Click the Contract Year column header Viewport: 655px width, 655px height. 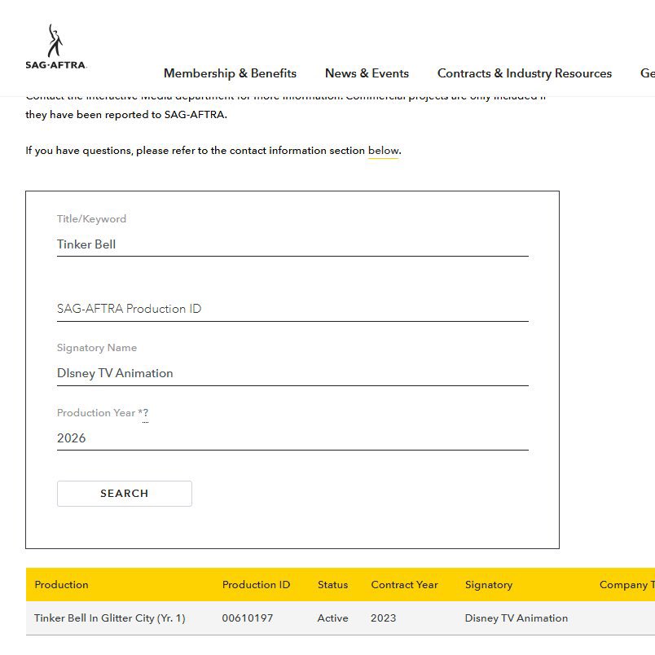404,584
